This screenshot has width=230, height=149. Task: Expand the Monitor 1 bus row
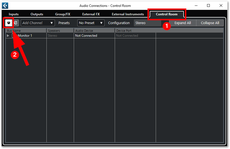pyautogui.click(x=8, y=36)
